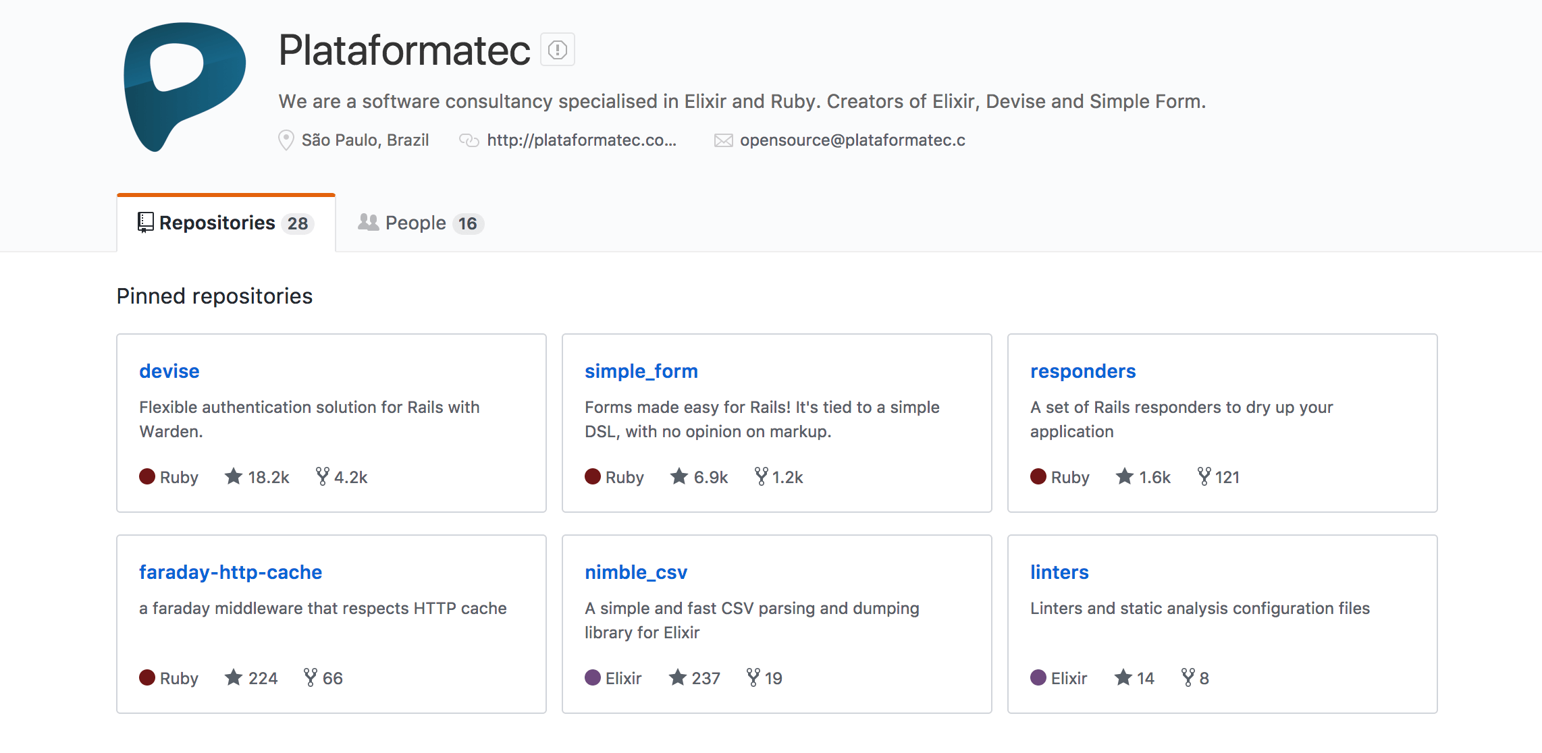1542x753 pixels.
Task: Click the 224 stars count on faraday-http-cache
Action: pos(263,679)
